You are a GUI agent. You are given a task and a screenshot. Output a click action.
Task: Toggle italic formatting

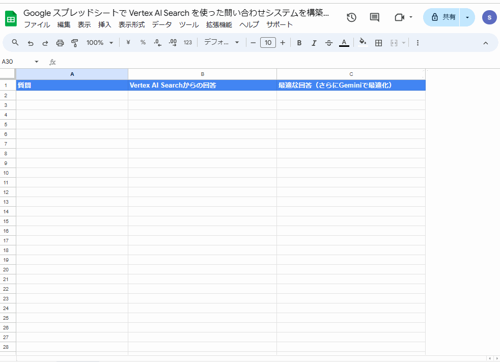tap(314, 43)
